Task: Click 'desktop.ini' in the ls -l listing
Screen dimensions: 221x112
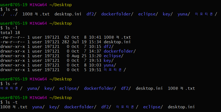Action: [x=117, y=42]
